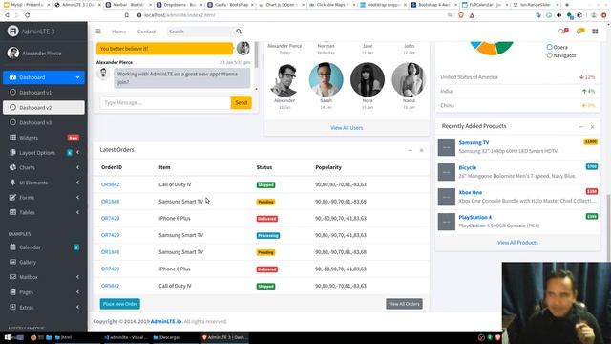Expand UI Elements sidebar menu
Screen dimensions: 611x344
pyautogui.click(x=44, y=183)
